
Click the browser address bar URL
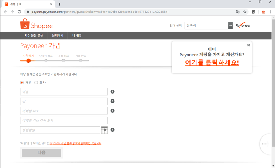tap(100, 12)
